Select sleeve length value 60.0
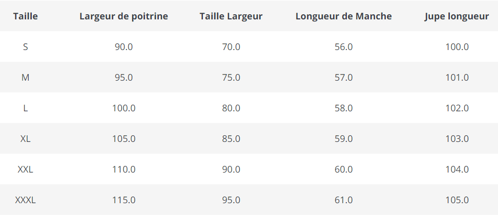The image size is (498, 219). pyautogui.click(x=343, y=169)
